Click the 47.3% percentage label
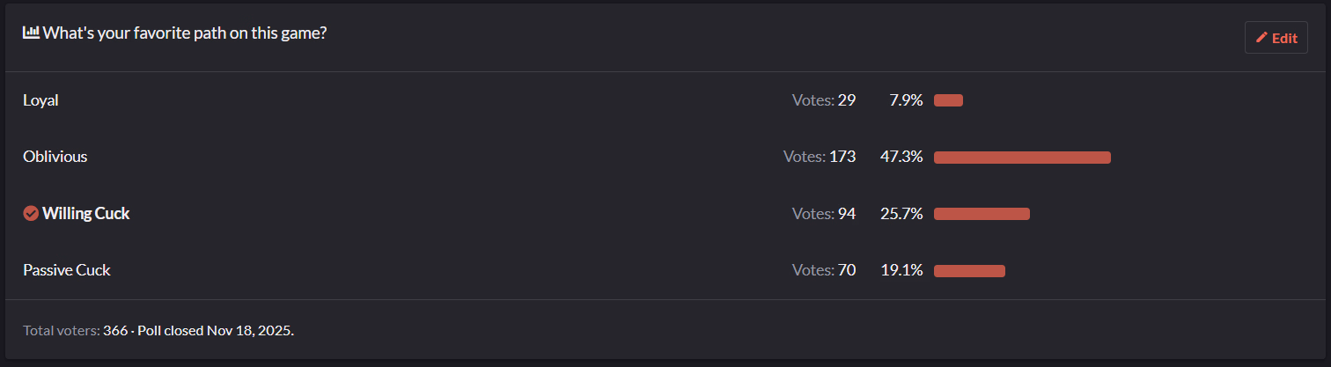The width and height of the screenshot is (1331, 367). [x=901, y=157]
